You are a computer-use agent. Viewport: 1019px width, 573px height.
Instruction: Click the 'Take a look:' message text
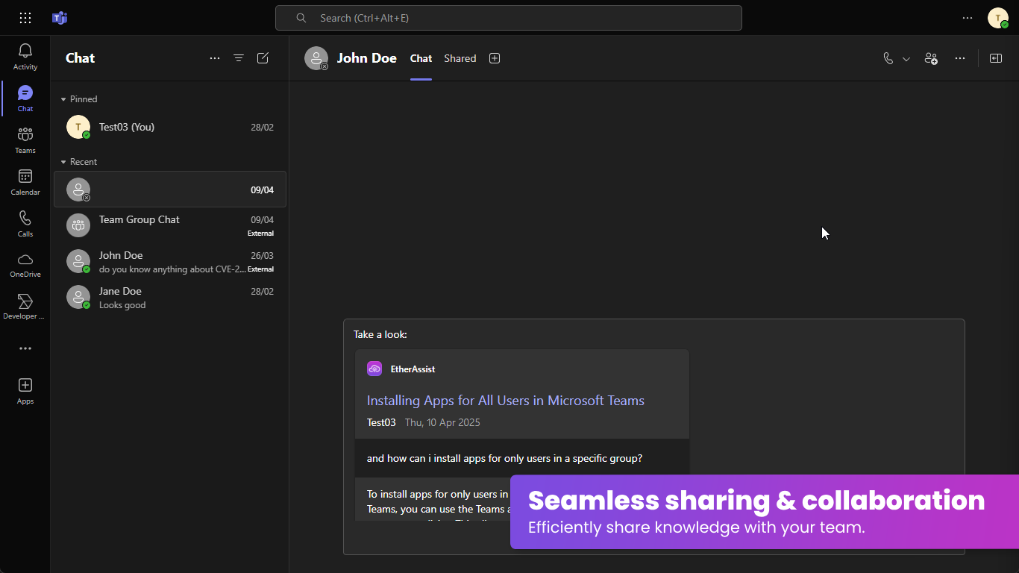point(380,334)
